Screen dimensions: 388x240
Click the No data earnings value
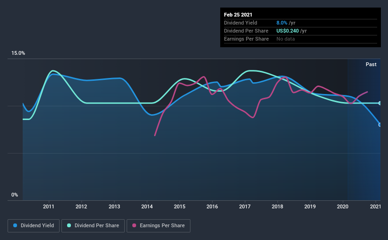click(285, 39)
